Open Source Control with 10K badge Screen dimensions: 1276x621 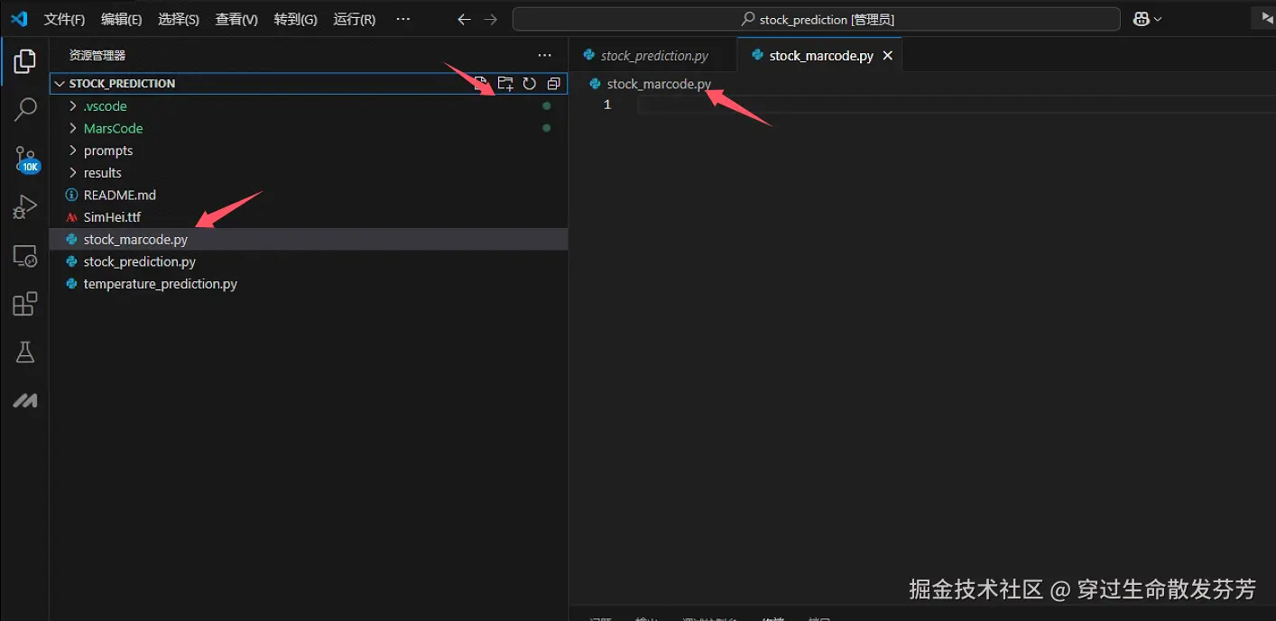pos(26,160)
